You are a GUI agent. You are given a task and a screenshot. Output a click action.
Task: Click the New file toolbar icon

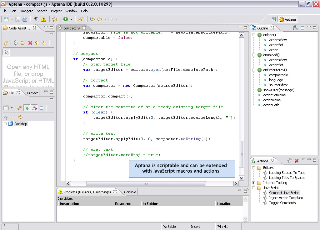pyautogui.click(x=6, y=19)
